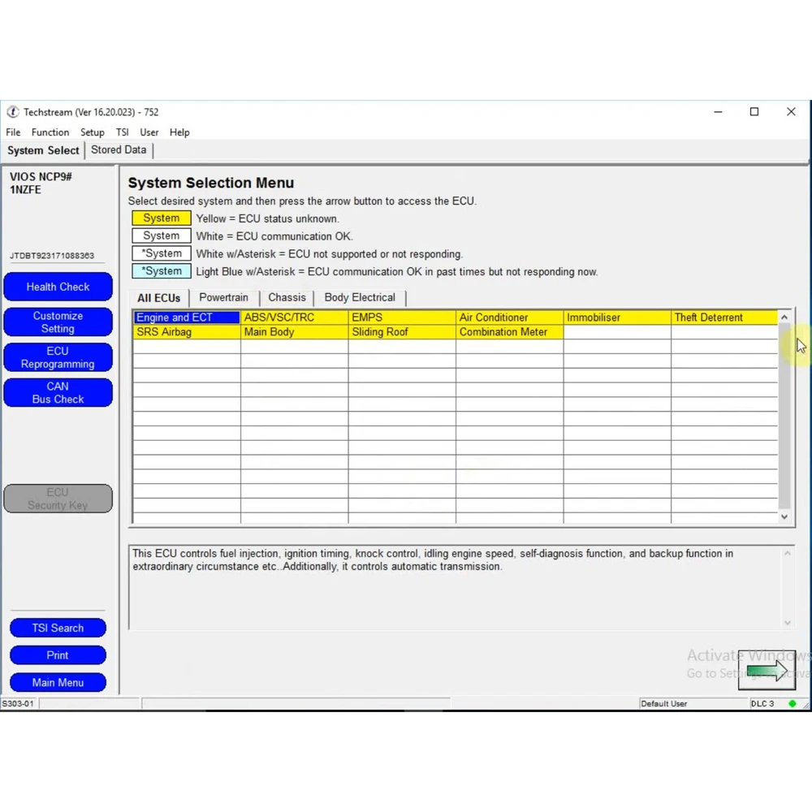Select Engine and ECT system cell
This screenshot has width=812, height=812.
coord(187,317)
